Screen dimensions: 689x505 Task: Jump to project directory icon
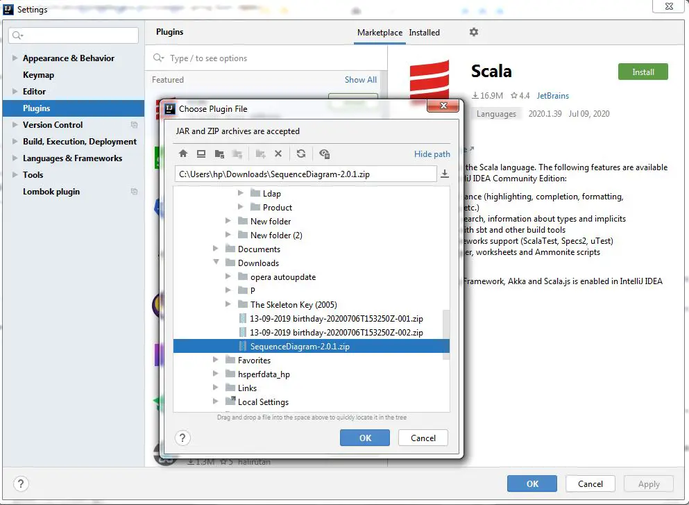click(219, 154)
